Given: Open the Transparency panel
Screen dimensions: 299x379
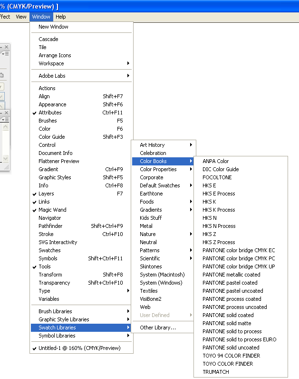Looking at the screenshot, I should coord(81,283).
